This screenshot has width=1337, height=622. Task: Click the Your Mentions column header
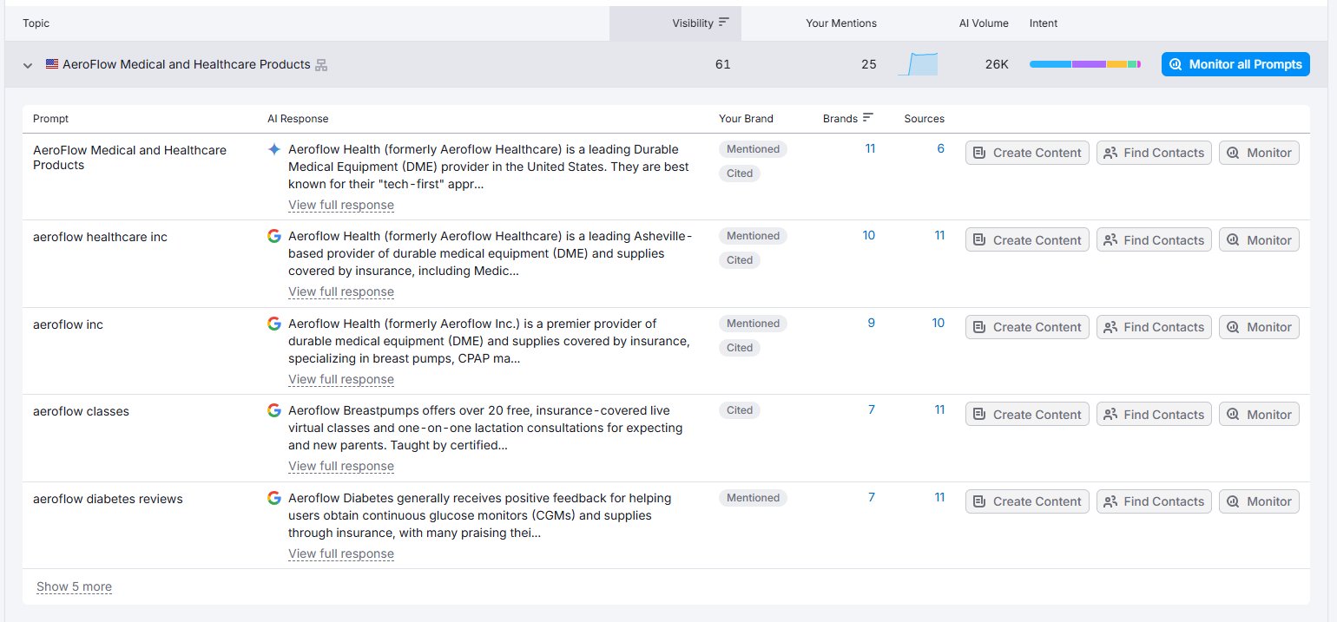point(841,23)
